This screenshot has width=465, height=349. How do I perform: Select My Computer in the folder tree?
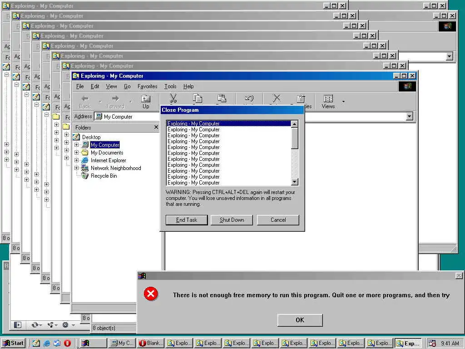click(x=105, y=145)
